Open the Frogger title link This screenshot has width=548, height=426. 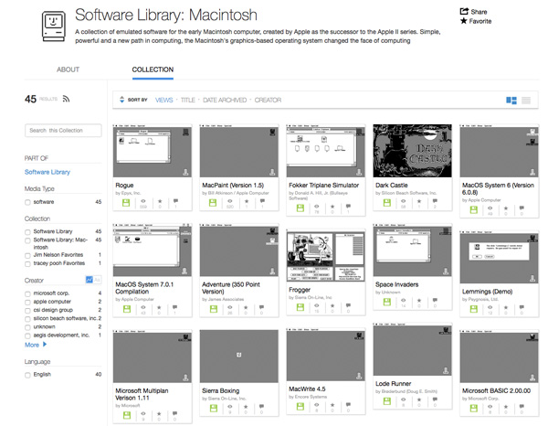300,290
